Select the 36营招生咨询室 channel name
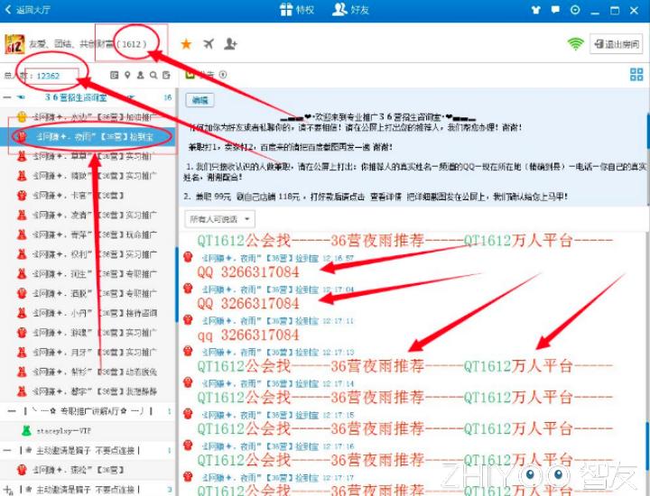Image resolution: width=650 pixels, height=496 pixels. click(76, 97)
